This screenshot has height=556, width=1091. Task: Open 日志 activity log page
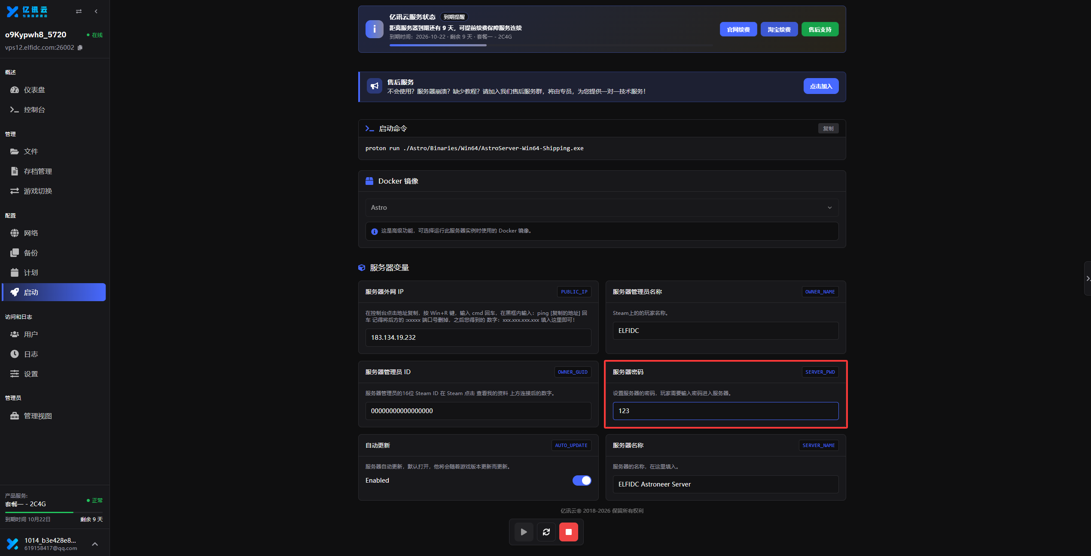tap(54, 354)
